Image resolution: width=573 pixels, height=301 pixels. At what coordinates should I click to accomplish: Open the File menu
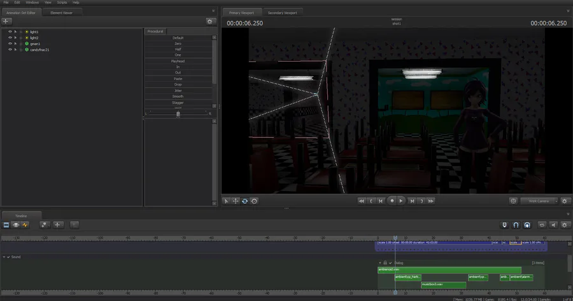tap(6, 2)
